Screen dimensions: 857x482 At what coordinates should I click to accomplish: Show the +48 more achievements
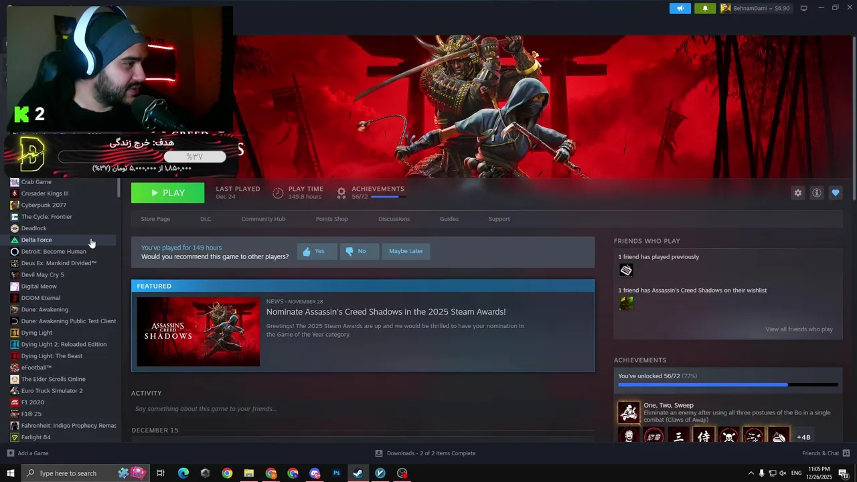coord(803,437)
